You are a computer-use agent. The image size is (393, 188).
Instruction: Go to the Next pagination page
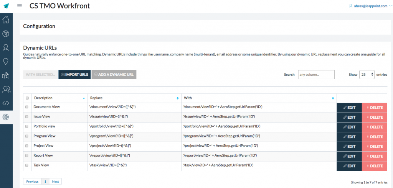coord(55,181)
